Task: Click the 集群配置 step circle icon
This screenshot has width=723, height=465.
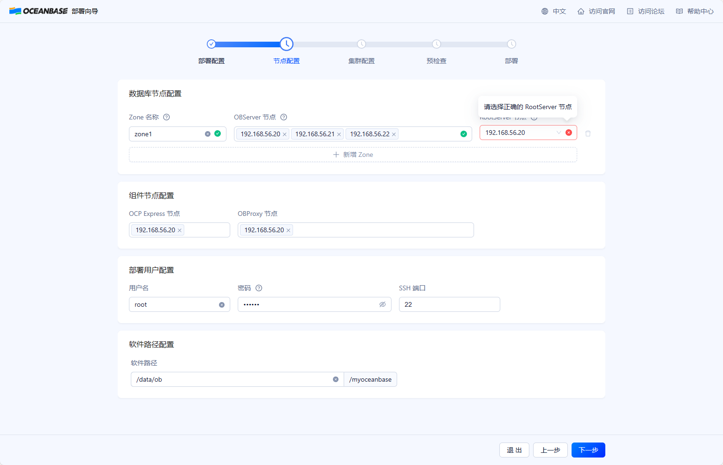Action: coord(361,44)
